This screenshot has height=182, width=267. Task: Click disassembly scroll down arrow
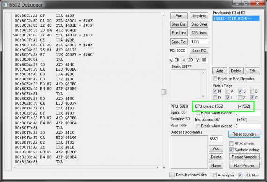[x=164, y=168]
